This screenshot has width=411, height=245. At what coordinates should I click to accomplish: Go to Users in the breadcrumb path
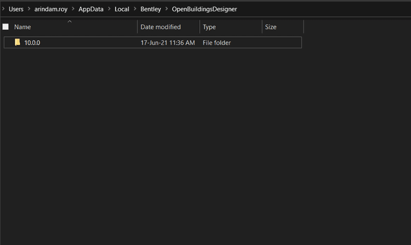(16, 9)
